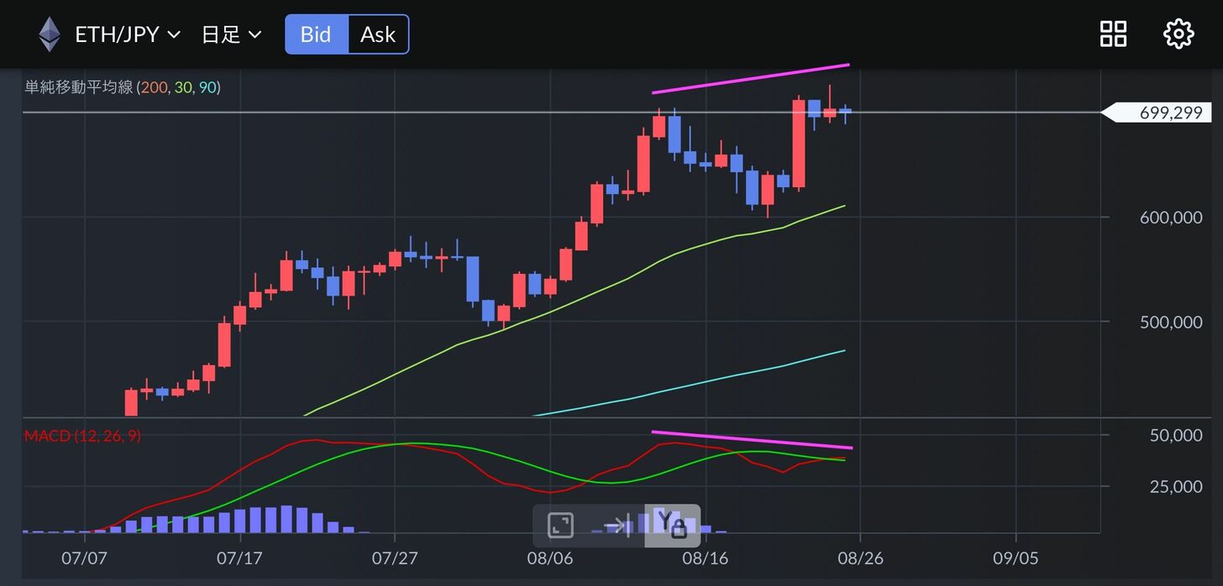Screen dimensions: 1223x586
Task: Click the 07/27 date axis label
Action: tap(395, 557)
